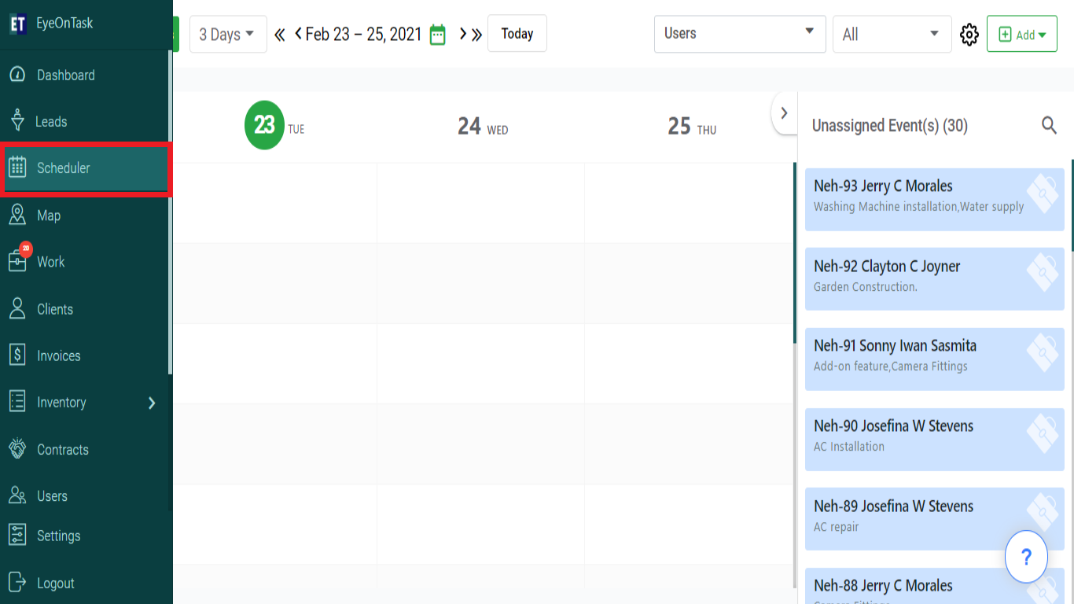The image size is (1074, 604).
Task: Open the All filter dropdown
Action: (892, 34)
